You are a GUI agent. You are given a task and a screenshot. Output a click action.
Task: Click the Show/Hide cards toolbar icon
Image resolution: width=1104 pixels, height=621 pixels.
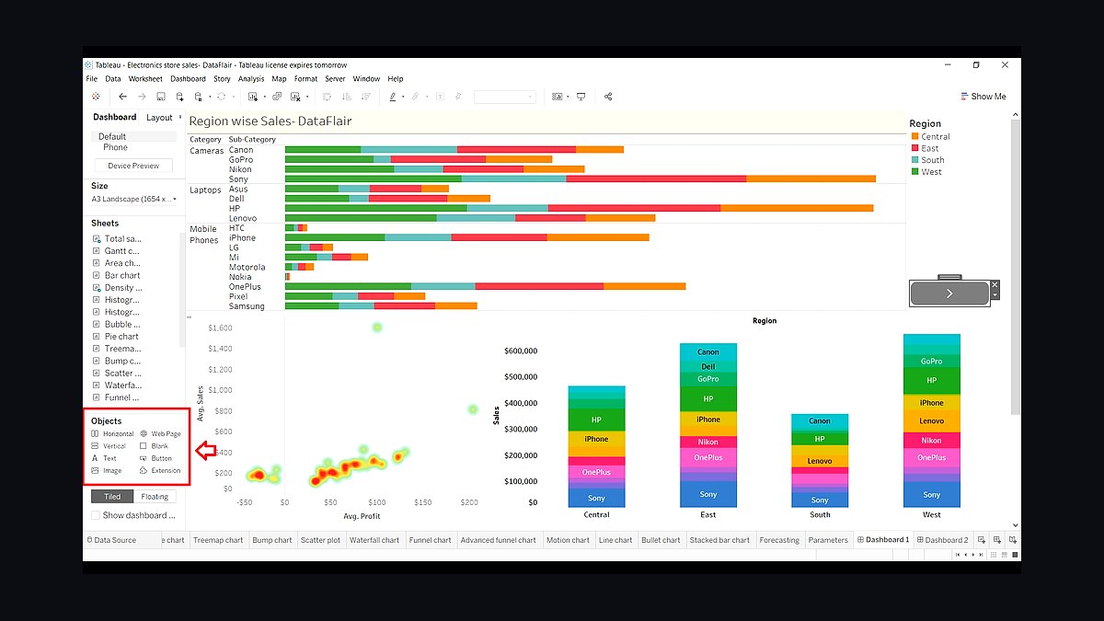(557, 97)
